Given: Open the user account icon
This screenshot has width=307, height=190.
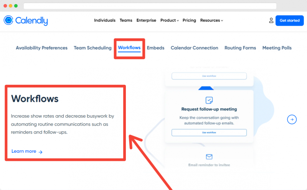Looking at the screenshot, I should (x=271, y=20).
